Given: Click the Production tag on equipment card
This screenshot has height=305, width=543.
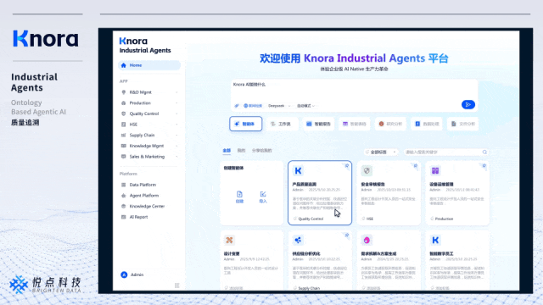Looking at the screenshot, I should (442, 219).
